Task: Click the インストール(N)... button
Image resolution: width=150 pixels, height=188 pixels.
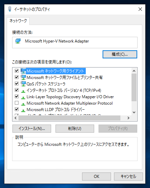Action: (x=32, y=129)
